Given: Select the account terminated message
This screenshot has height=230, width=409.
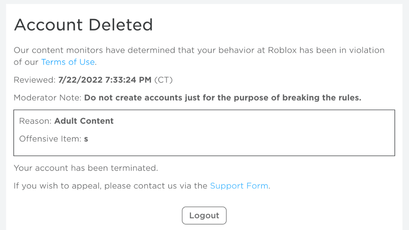Looking at the screenshot, I should pos(85,168).
